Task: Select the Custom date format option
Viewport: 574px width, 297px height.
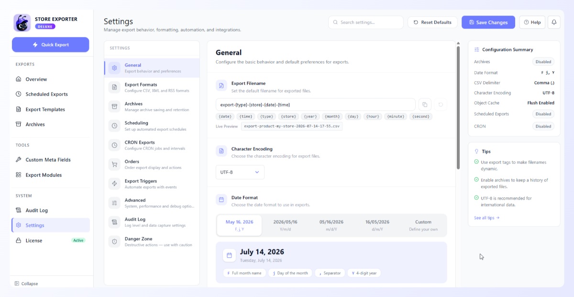Action: (423, 225)
